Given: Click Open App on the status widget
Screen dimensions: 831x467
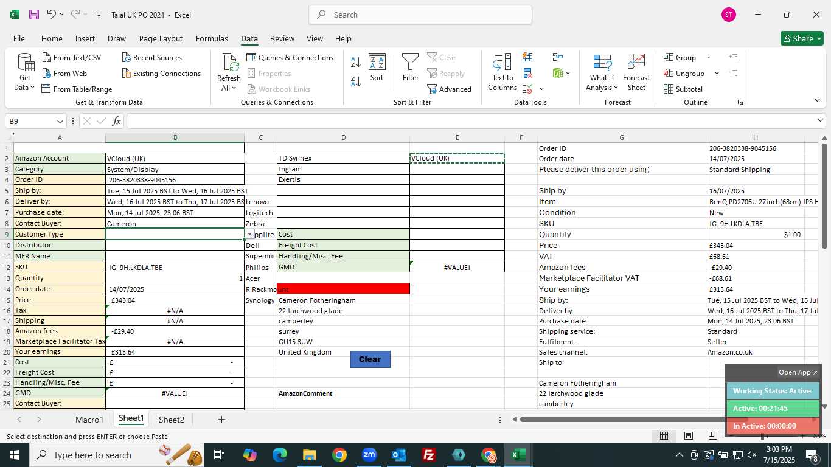Looking at the screenshot, I should coord(798,372).
